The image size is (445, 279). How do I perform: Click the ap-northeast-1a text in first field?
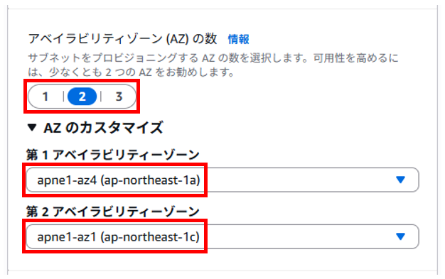[x=151, y=180]
